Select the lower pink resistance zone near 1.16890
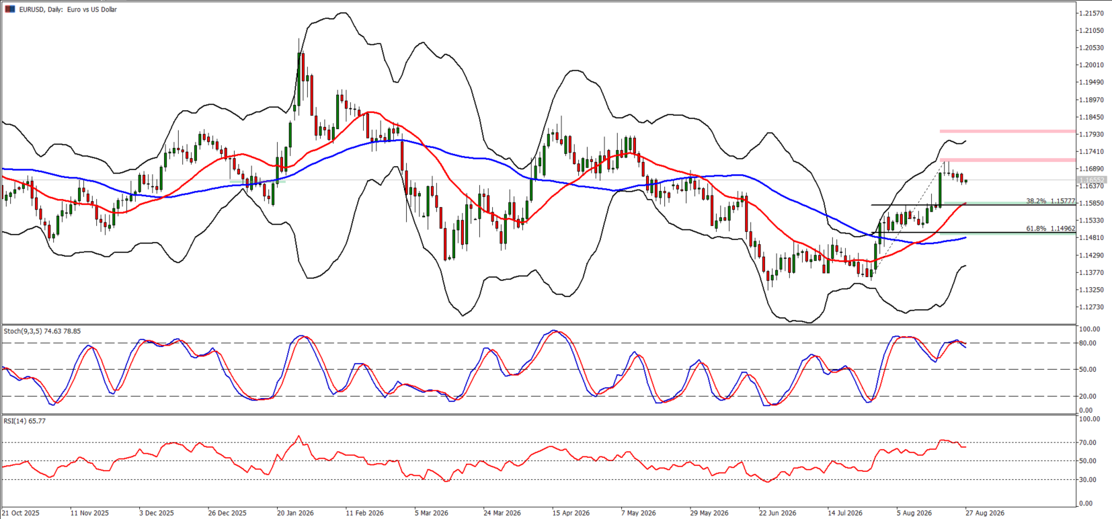This screenshot has width=1112, height=519. click(1007, 160)
